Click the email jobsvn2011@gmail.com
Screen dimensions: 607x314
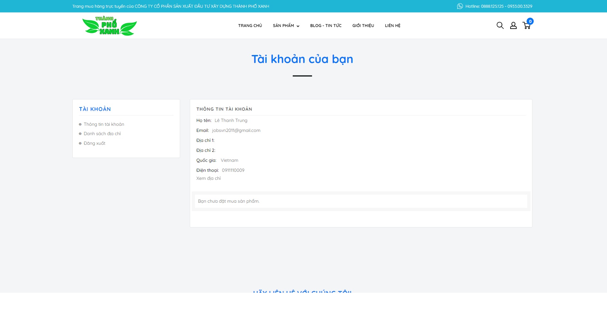coord(236,131)
